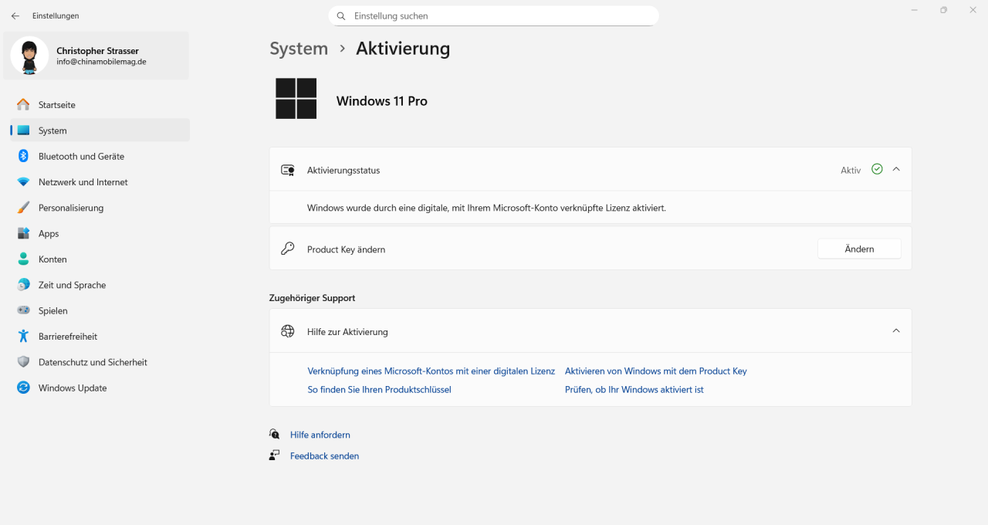Open Bluetooth und Geräte settings

80,156
